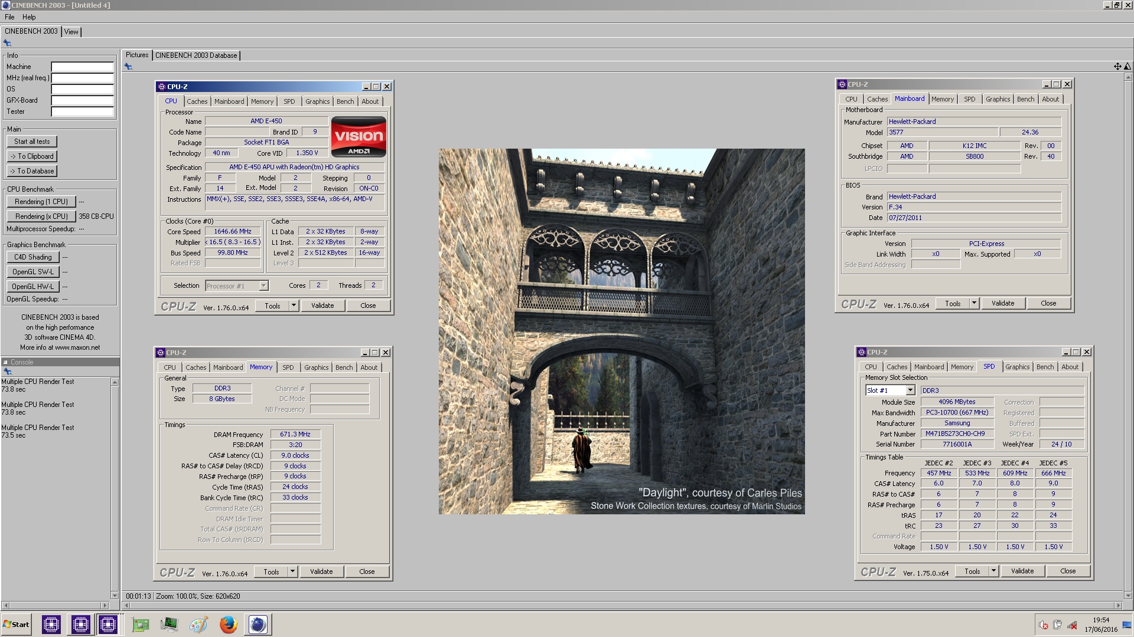
Task: Switch to the View tab
Action: pyautogui.click(x=71, y=32)
